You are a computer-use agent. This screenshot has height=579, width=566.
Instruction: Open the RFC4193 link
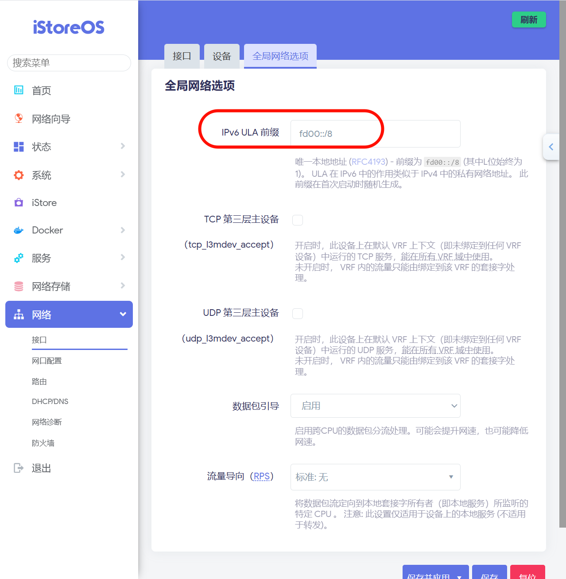pyautogui.click(x=368, y=162)
